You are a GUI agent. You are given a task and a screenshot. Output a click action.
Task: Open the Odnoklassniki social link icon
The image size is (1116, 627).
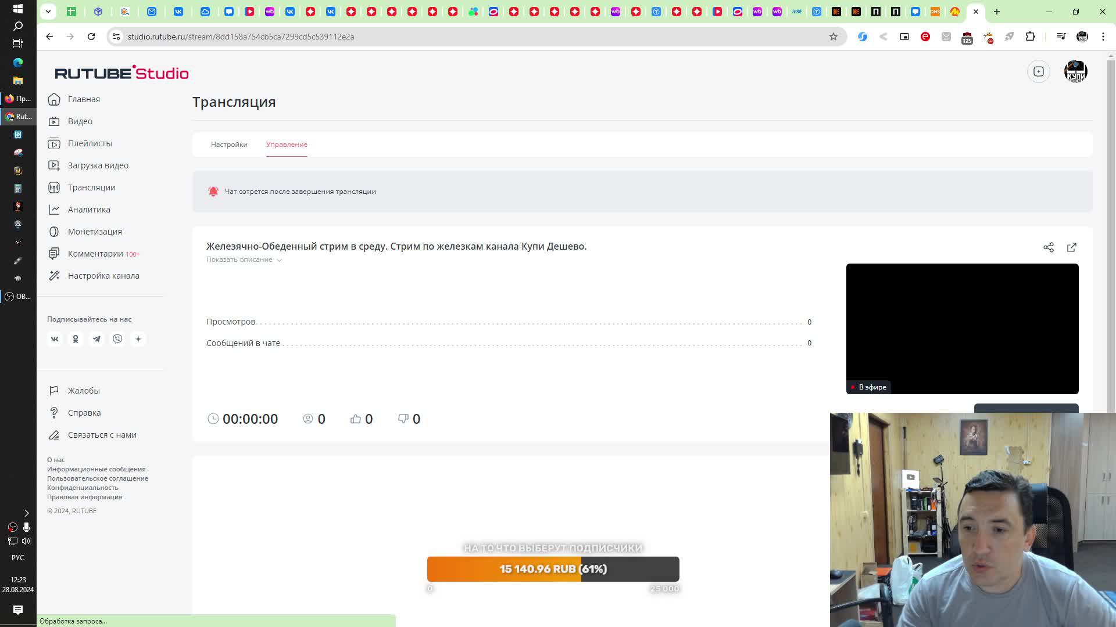(x=76, y=339)
